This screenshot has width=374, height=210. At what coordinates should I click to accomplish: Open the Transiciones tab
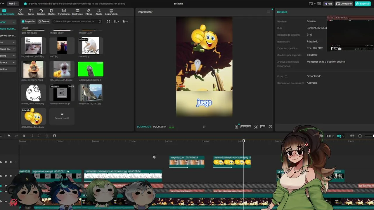64,12
